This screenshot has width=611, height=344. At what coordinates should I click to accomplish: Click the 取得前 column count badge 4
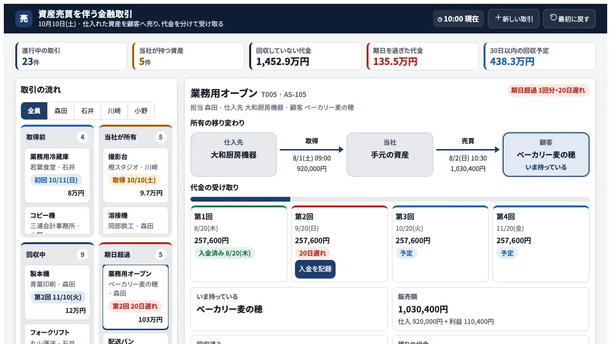tap(83, 138)
